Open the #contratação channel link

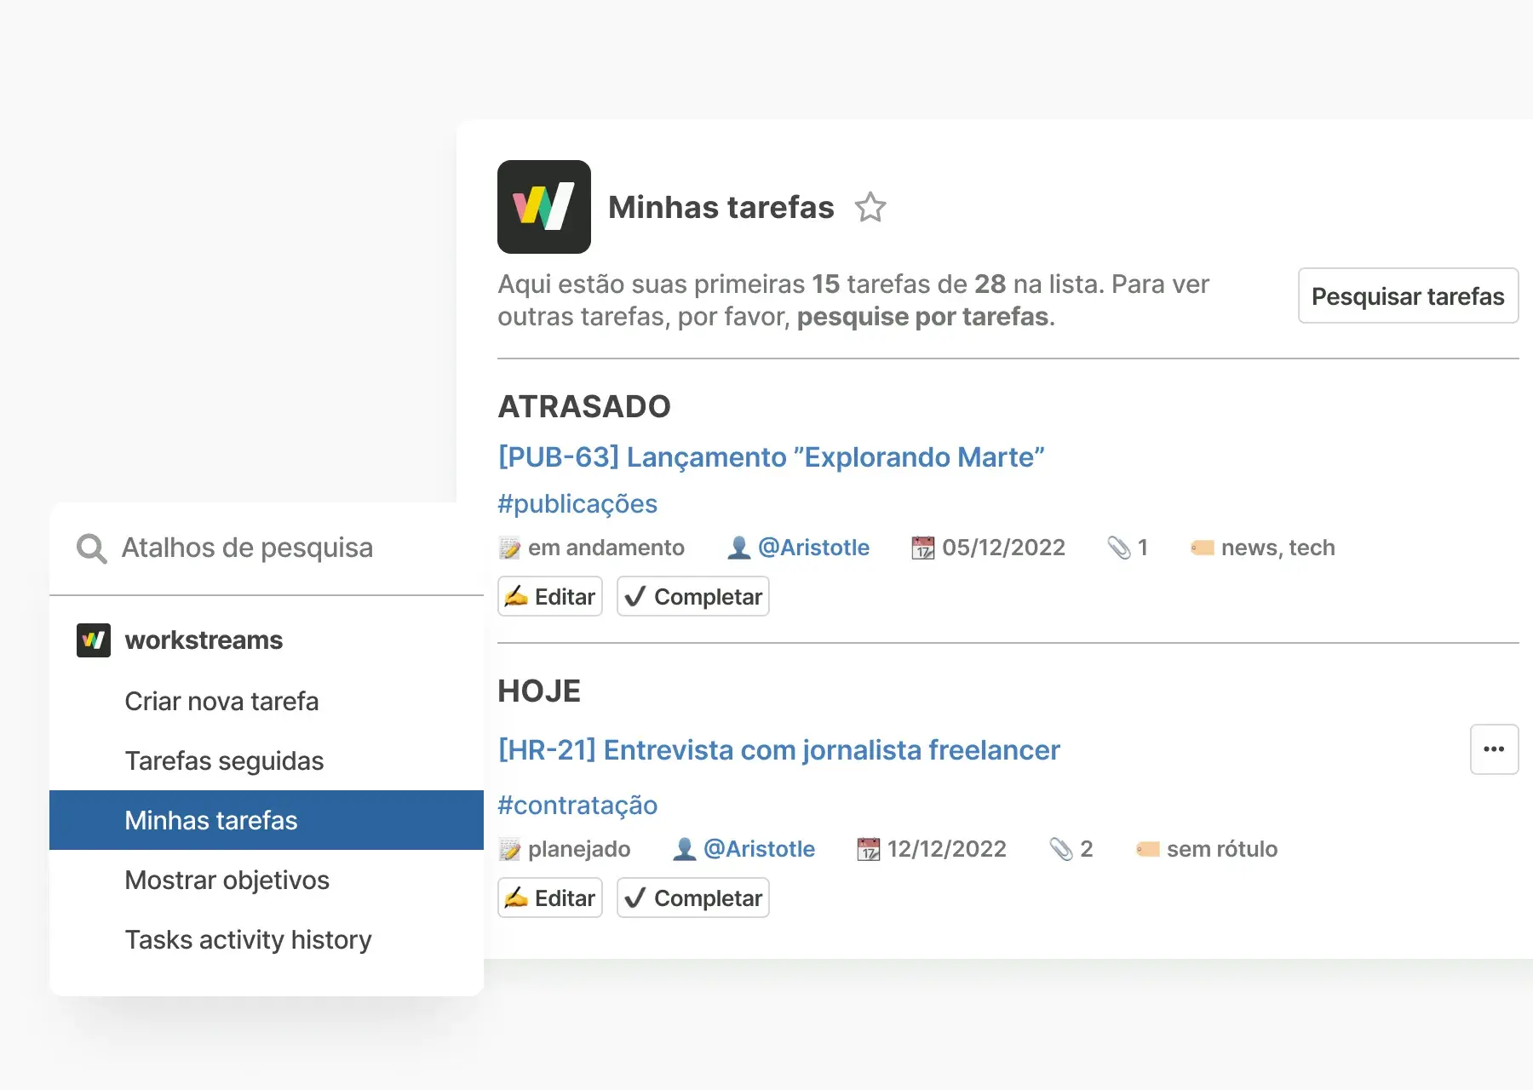pos(577,806)
